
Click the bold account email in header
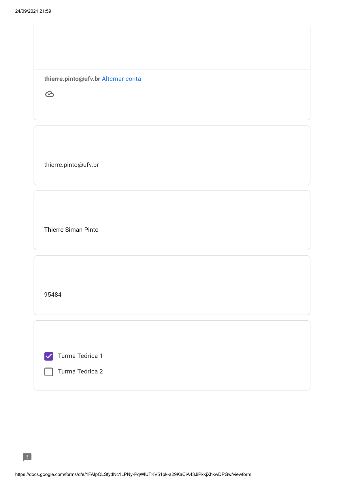(x=72, y=79)
